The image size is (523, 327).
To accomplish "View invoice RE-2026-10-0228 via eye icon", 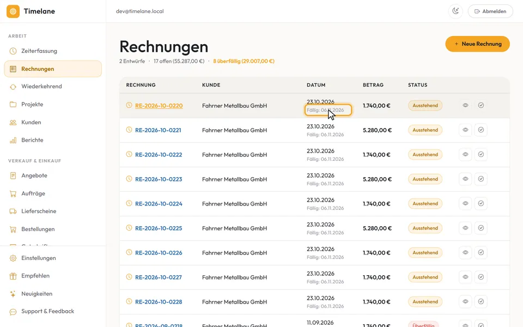I will 465,301.
